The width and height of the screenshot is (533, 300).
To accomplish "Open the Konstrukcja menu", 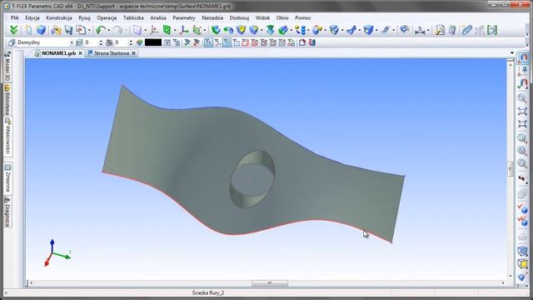I will [59, 17].
